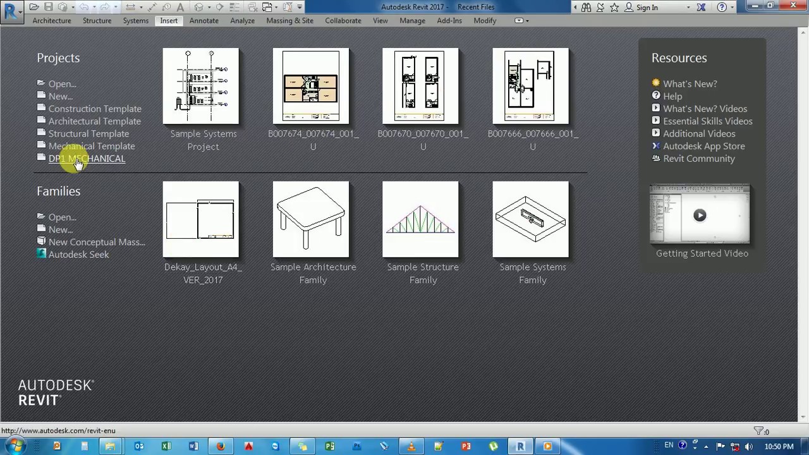The height and width of the screenshot is (455, 809).
Task: Click the Save icon in quick access toolbar
Action: (x=48, y=7)
